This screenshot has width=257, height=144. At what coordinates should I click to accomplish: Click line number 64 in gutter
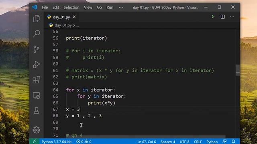pos(55,90)
